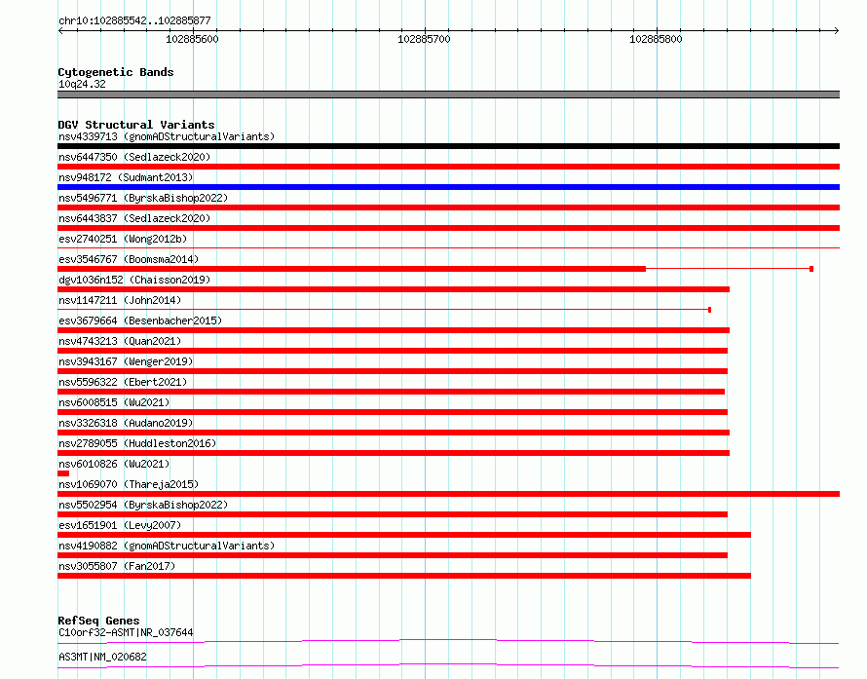The width and height of the screenshot is (867, 679).
Task: Open nsv948172 (Sudmant2013) label
Action: pos(126,177)
